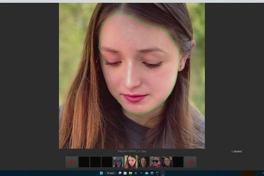Click the Taylor-00022_0.jpg filename label

pos(132,151)
